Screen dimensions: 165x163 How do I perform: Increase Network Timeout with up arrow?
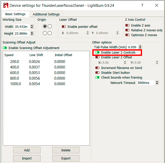coord(157,82)
